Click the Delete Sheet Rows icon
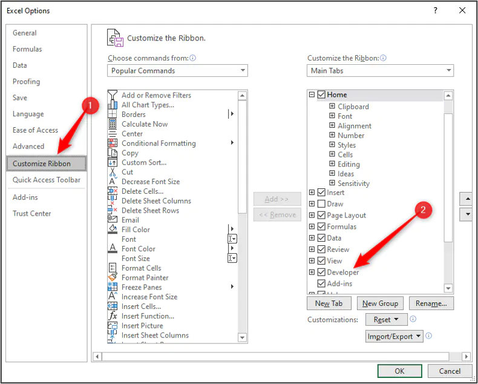Screen dimensions: 478x384 click(113, 211)
